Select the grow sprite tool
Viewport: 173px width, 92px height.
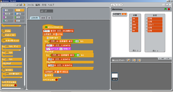(x=118, y=5)
